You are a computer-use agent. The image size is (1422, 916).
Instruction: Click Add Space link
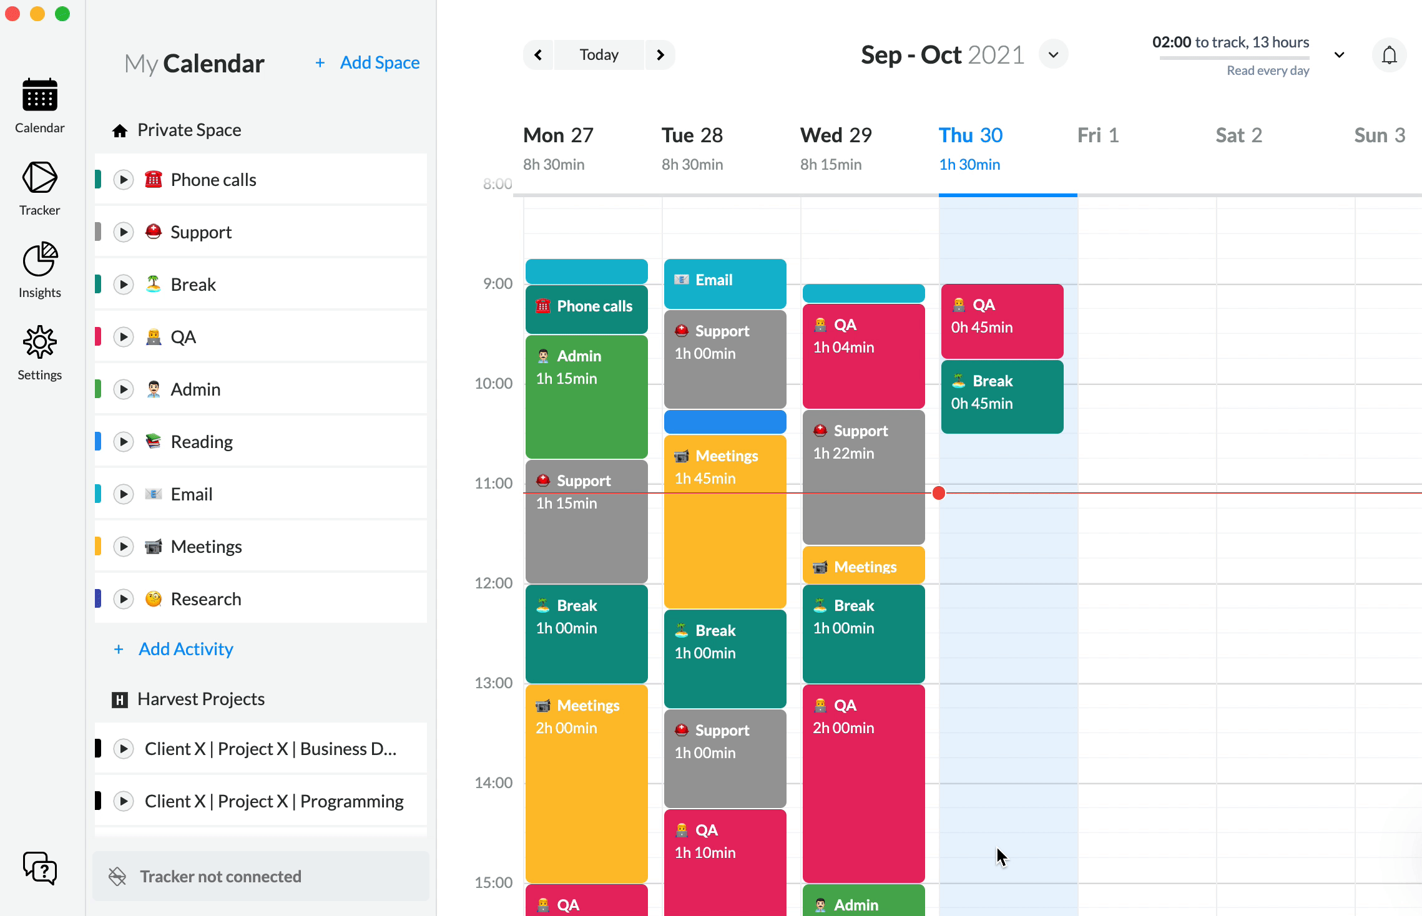pos(368,62)
